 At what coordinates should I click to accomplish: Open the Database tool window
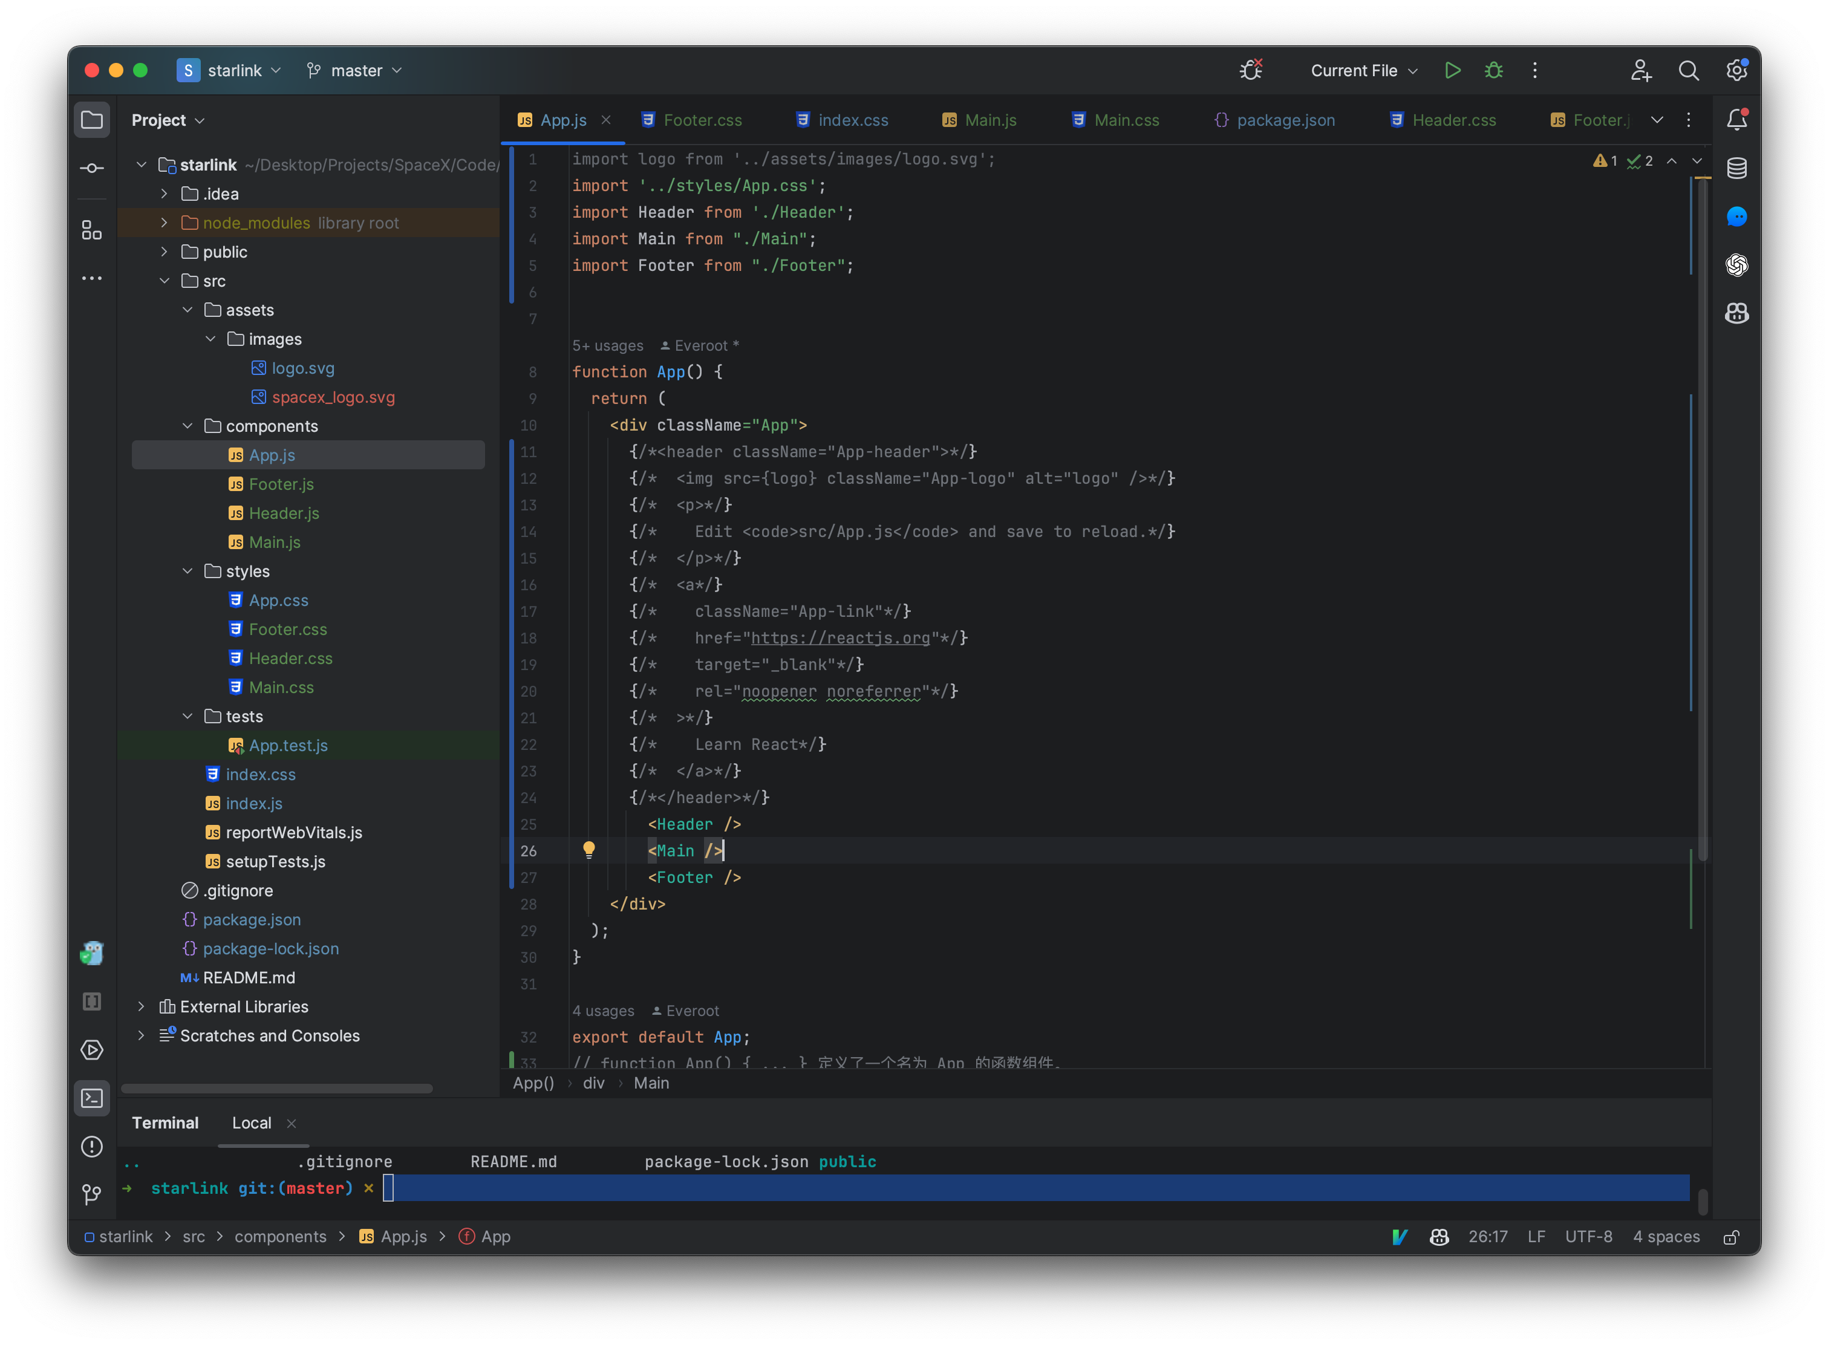click(x=1737, y=169)
